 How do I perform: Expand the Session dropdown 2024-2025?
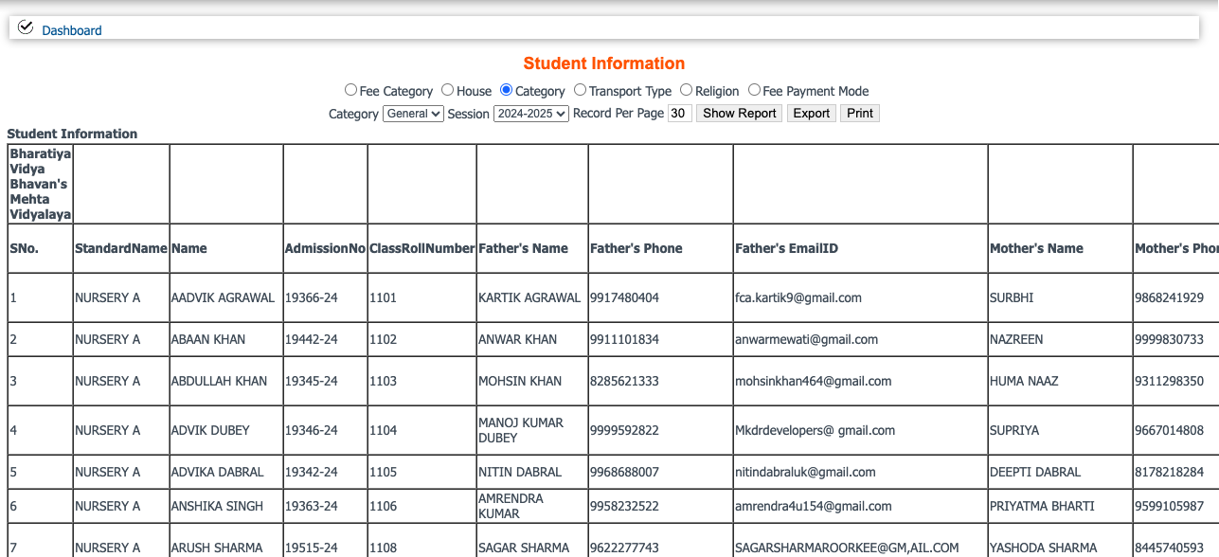[531, 114]
